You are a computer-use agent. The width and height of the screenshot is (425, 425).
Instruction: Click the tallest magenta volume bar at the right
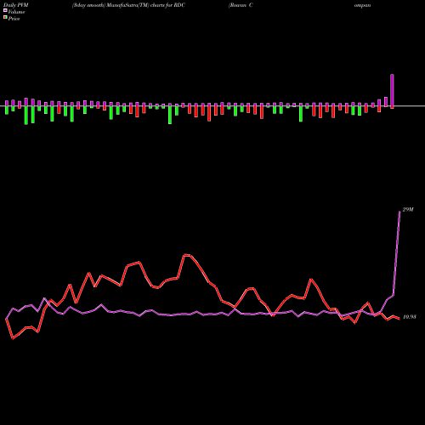click(x=392, y=90)
